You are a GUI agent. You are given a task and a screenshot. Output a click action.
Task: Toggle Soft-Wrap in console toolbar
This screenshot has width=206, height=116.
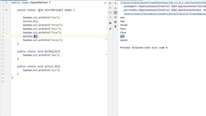tap(115, 13)
